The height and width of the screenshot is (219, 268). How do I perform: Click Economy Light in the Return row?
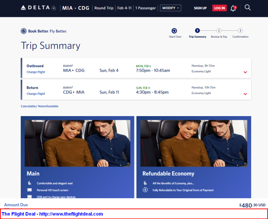tap(201, 93)
